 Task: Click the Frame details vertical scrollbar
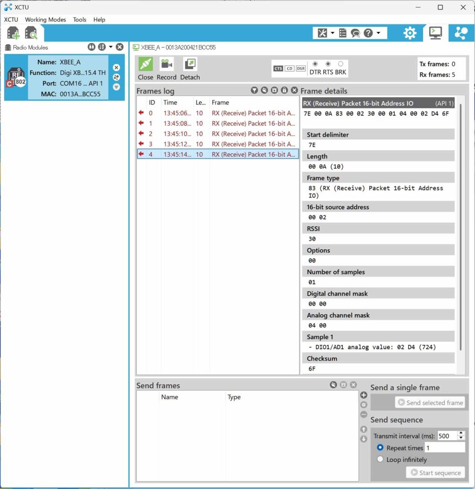click(460, 227)
